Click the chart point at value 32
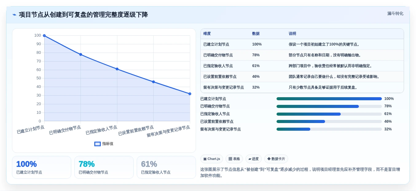416x191 pixels. 190,94
